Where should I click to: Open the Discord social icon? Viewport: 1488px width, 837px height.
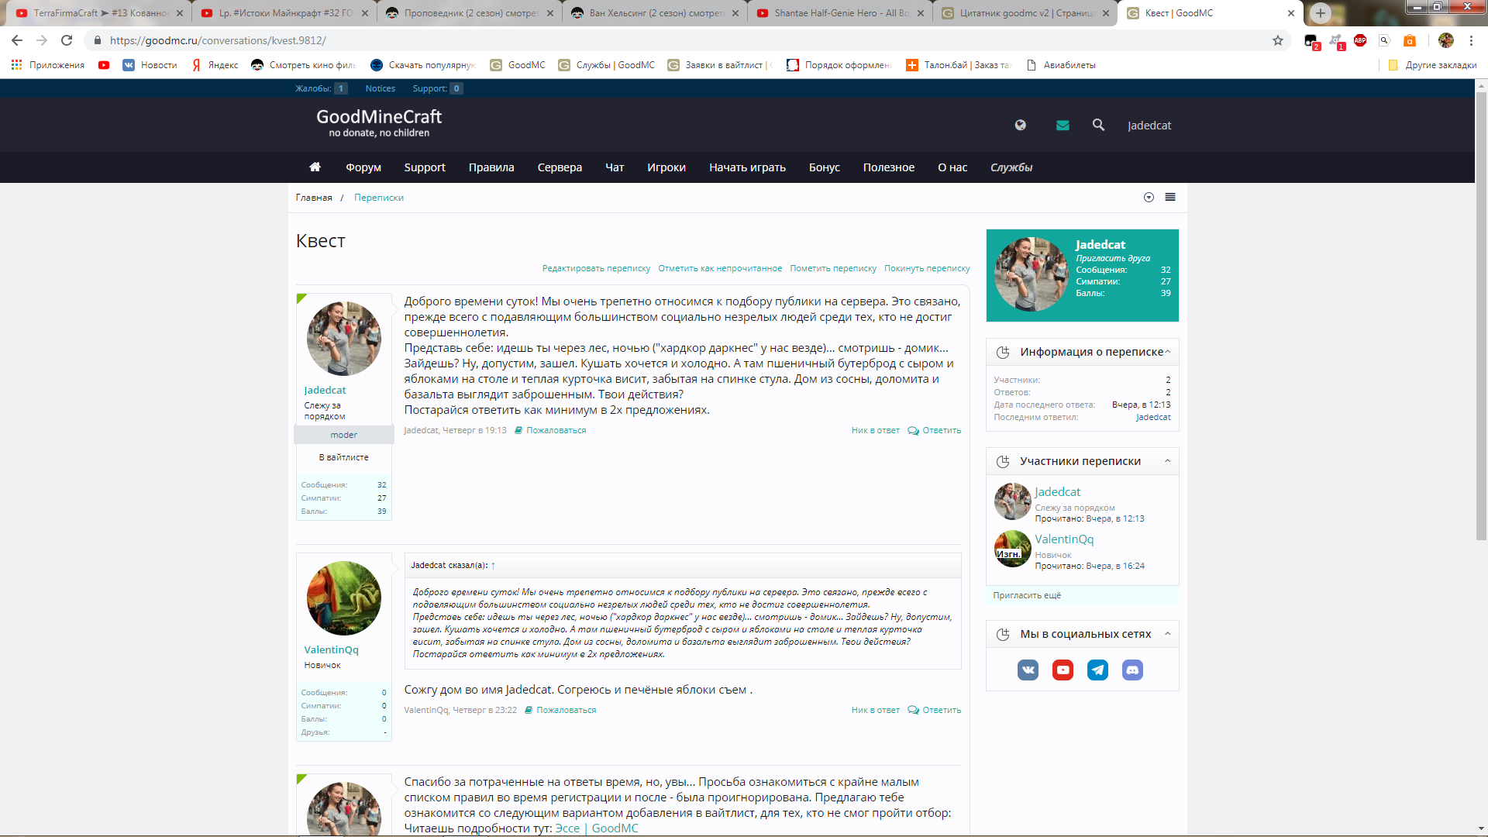[x=1132, y=670]
